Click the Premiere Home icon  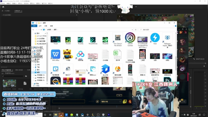click(3, 7)
